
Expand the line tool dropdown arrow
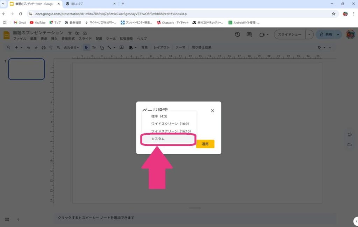click(x=114, y=48)
